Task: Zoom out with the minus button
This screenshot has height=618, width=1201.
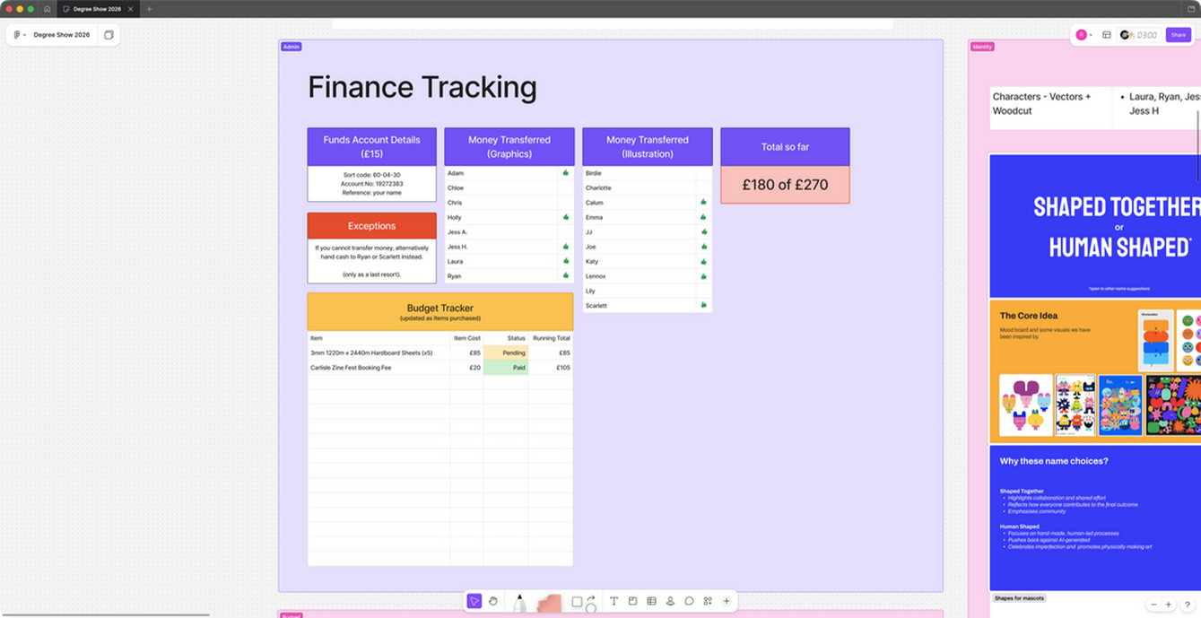Action: tap(1153, 605)
